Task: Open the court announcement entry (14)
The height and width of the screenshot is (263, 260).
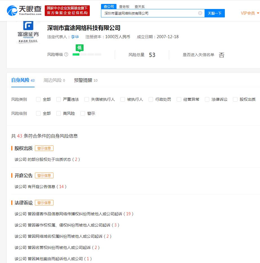Action: pyautogui.click(x=41, y=187)
